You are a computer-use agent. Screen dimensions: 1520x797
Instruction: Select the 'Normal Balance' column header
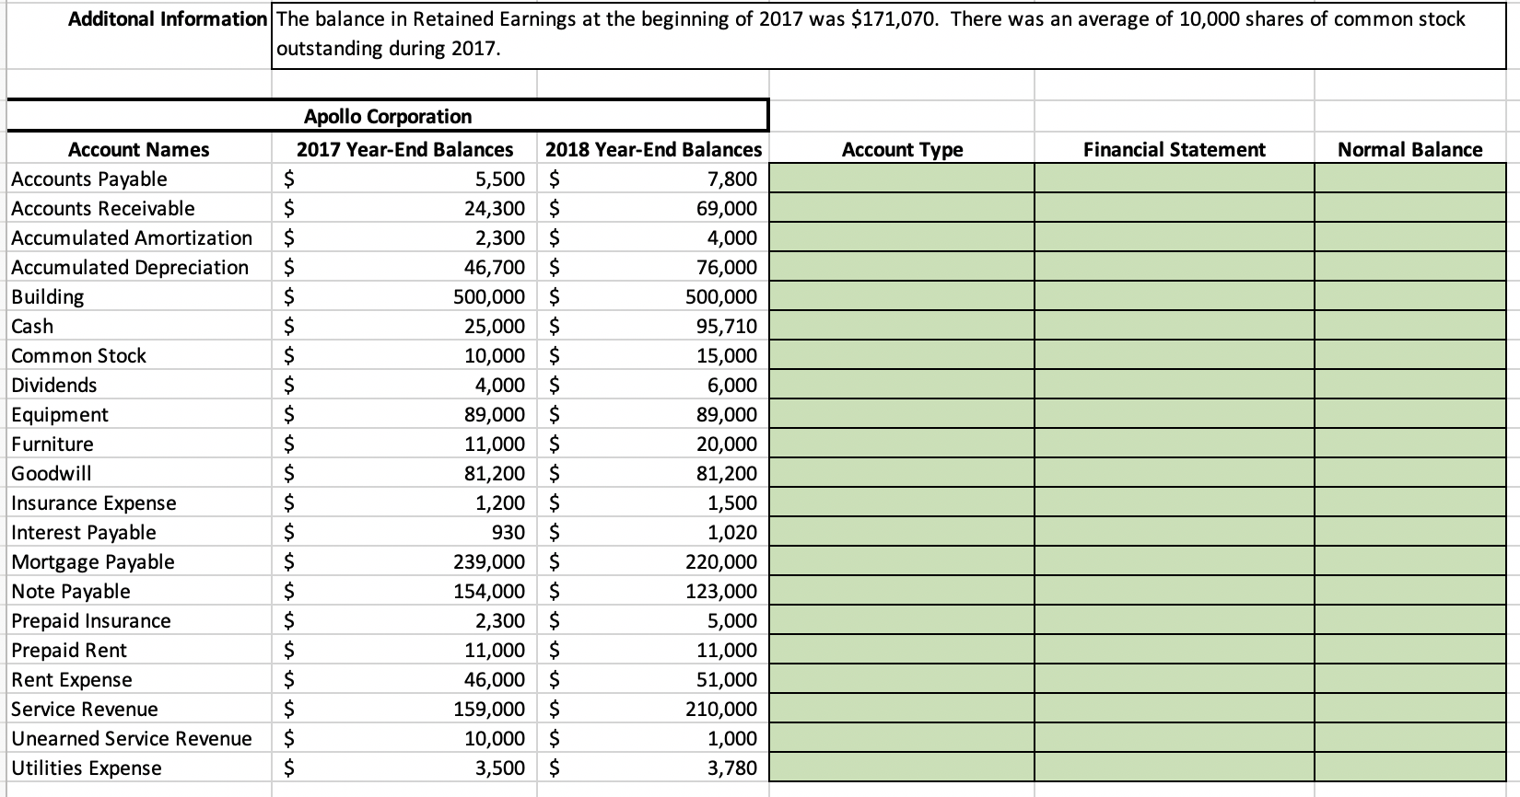click(x=1410, y=149)
